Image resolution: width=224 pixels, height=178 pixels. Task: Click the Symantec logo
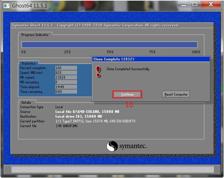tap(127, 146)
